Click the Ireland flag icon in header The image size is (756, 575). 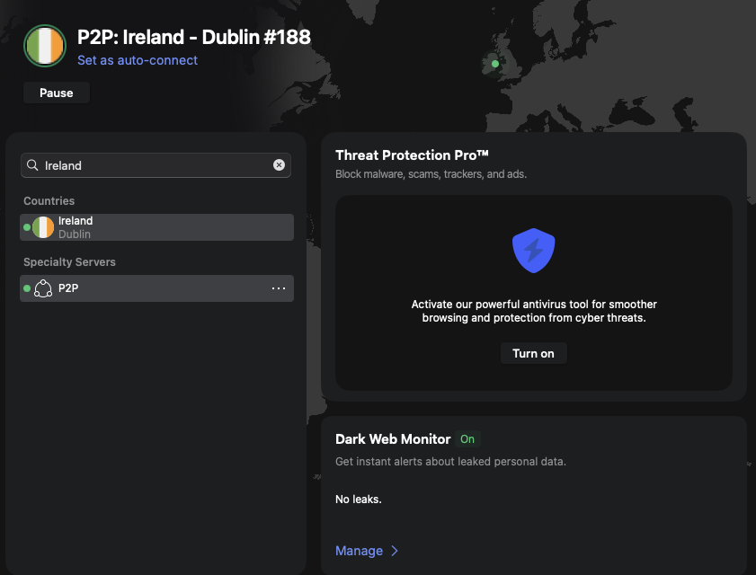click(45, 46)
